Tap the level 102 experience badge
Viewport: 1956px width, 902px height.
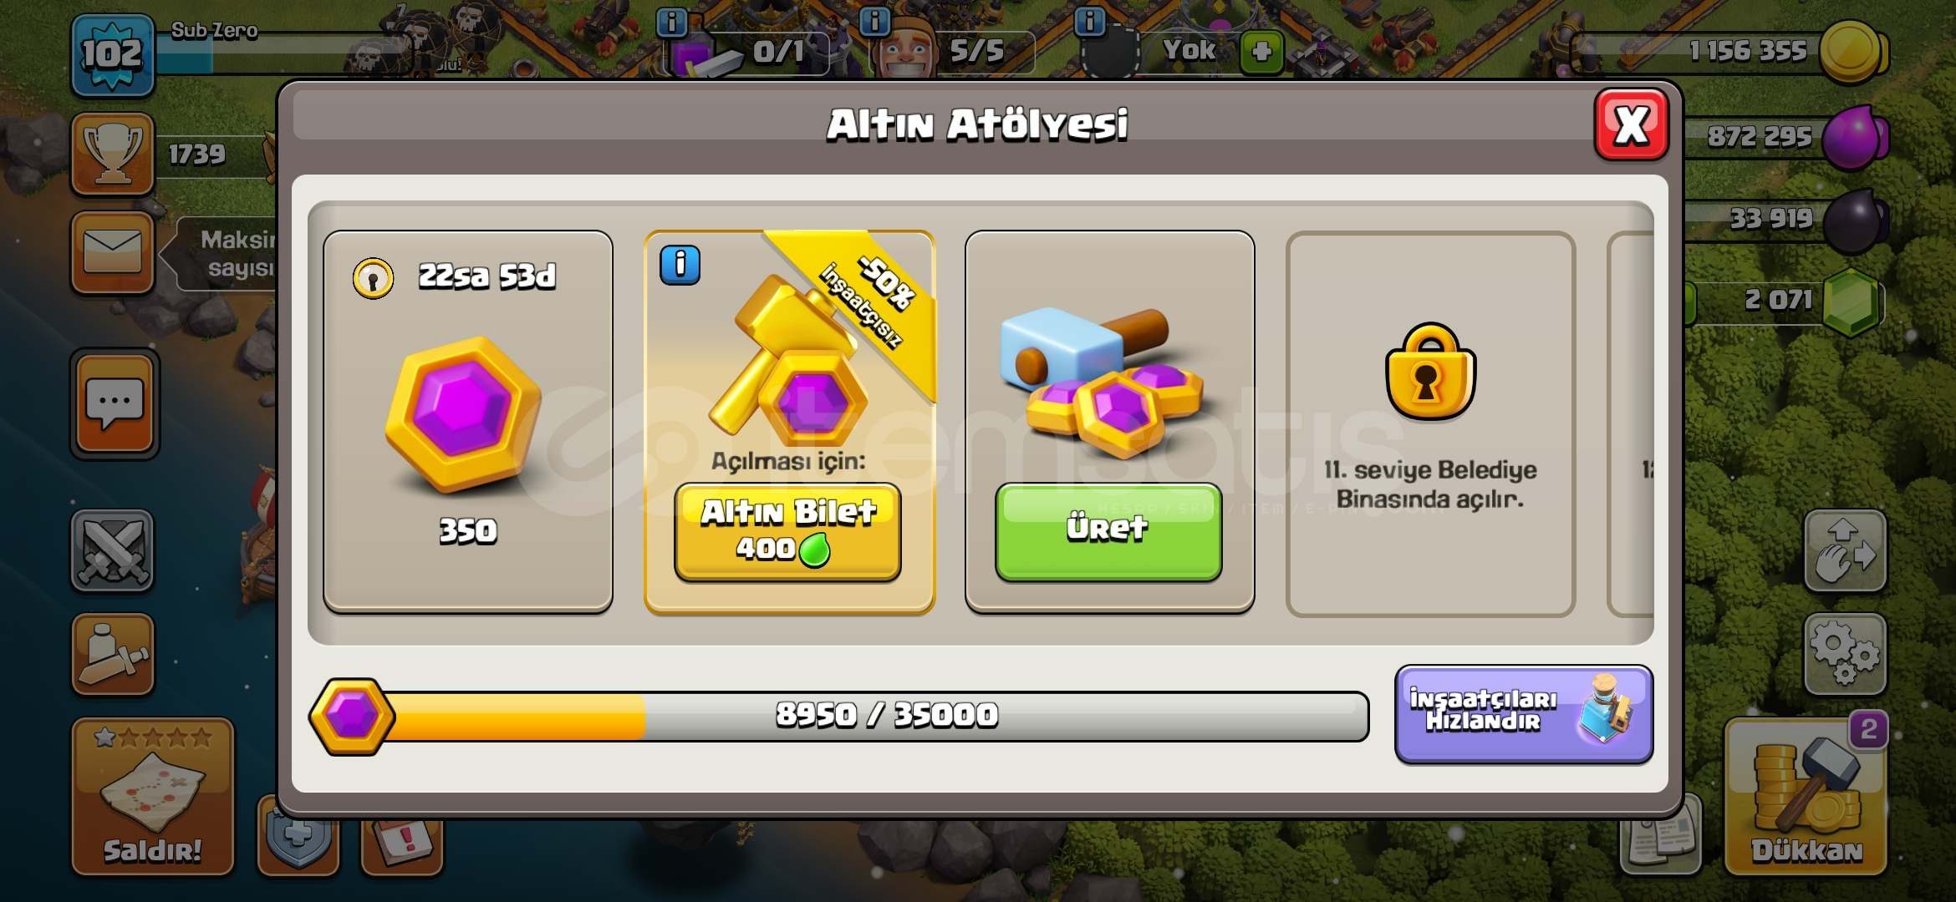point(113,55)
